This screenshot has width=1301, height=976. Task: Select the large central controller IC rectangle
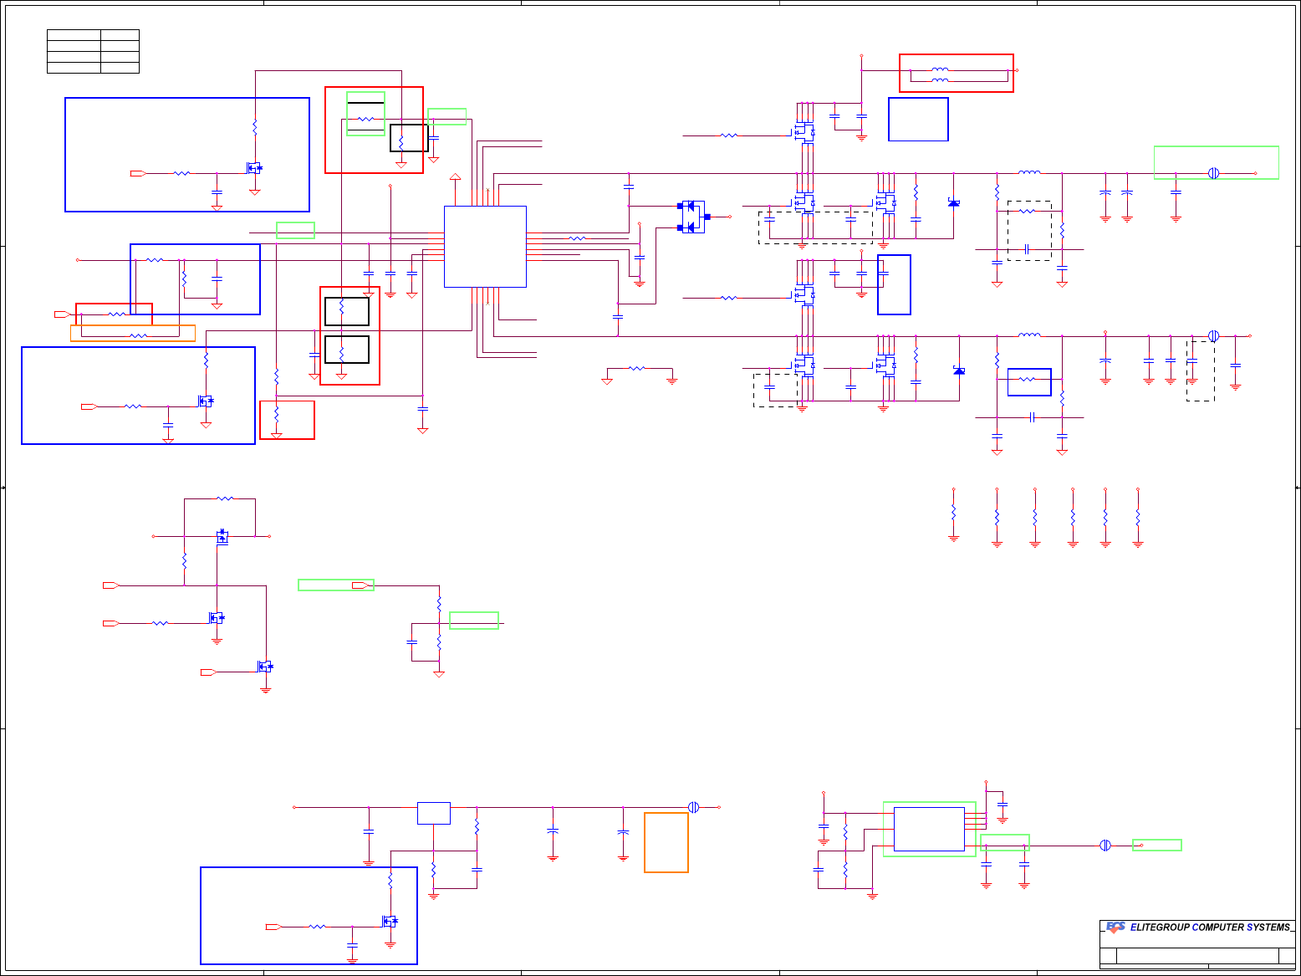tap(485, 247)
